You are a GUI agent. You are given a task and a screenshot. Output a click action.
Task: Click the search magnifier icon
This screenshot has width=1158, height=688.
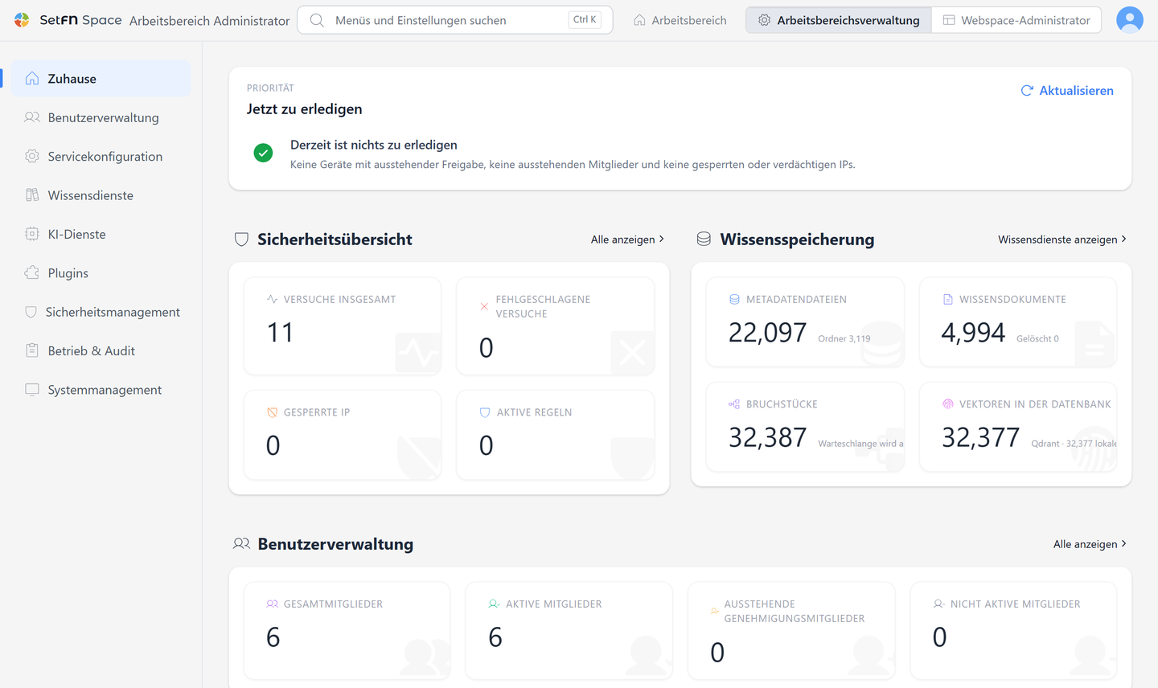click(317, 20)
